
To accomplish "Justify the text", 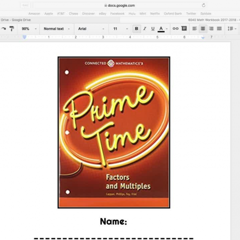I will coord(219,29).
